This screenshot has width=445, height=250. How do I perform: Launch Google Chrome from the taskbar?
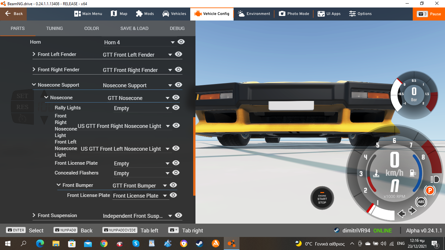coord(104,243)
